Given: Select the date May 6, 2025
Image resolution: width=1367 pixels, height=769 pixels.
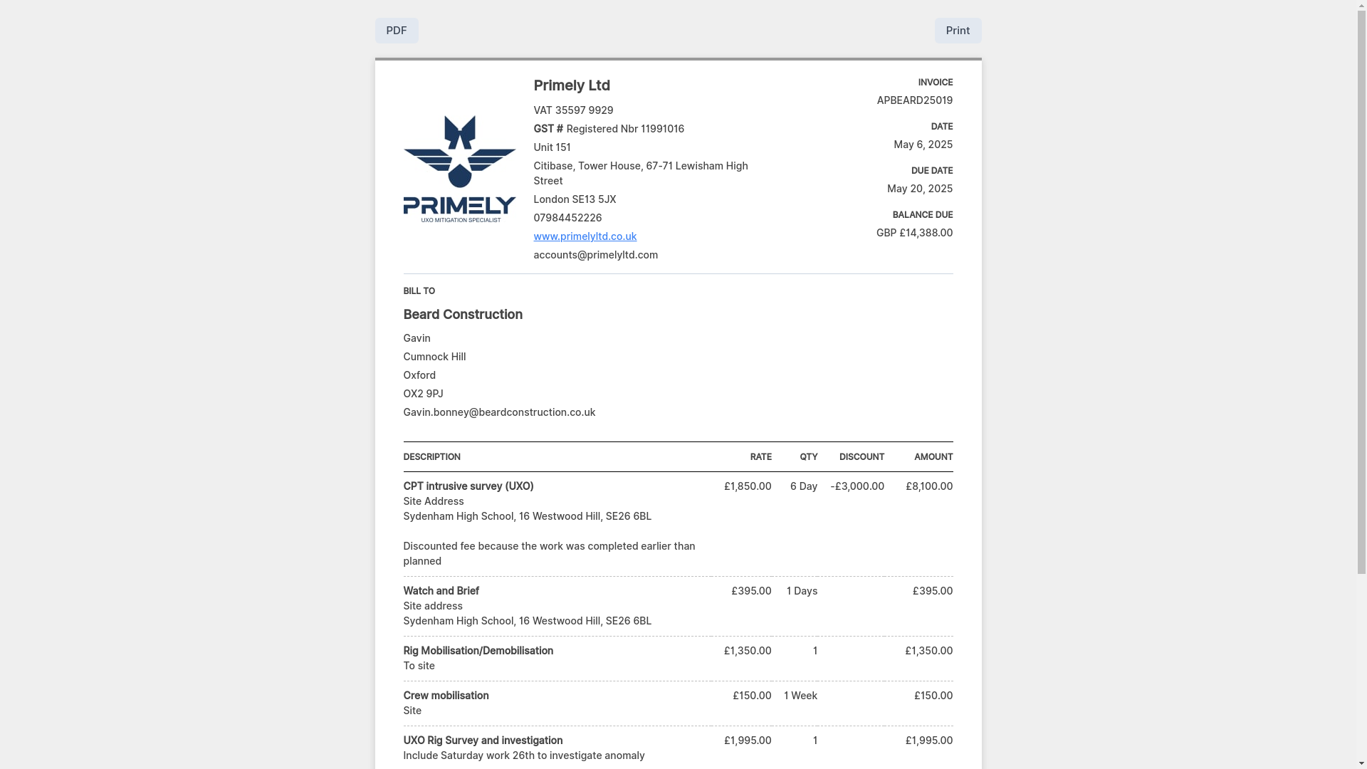Looking at the screenshot, I should 923,145.
